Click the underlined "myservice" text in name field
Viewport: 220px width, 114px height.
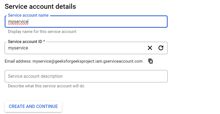[18, 22]
